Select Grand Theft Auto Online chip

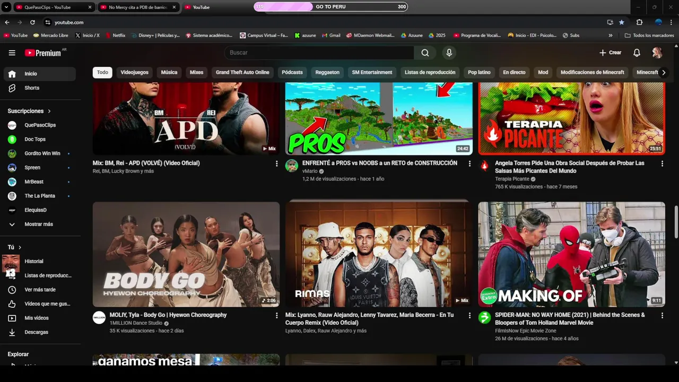coord(242,72)
